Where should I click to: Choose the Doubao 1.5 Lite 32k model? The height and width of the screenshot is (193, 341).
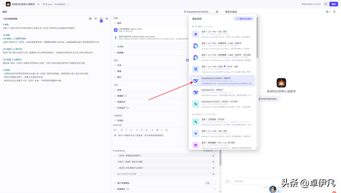tap(222, 134)
